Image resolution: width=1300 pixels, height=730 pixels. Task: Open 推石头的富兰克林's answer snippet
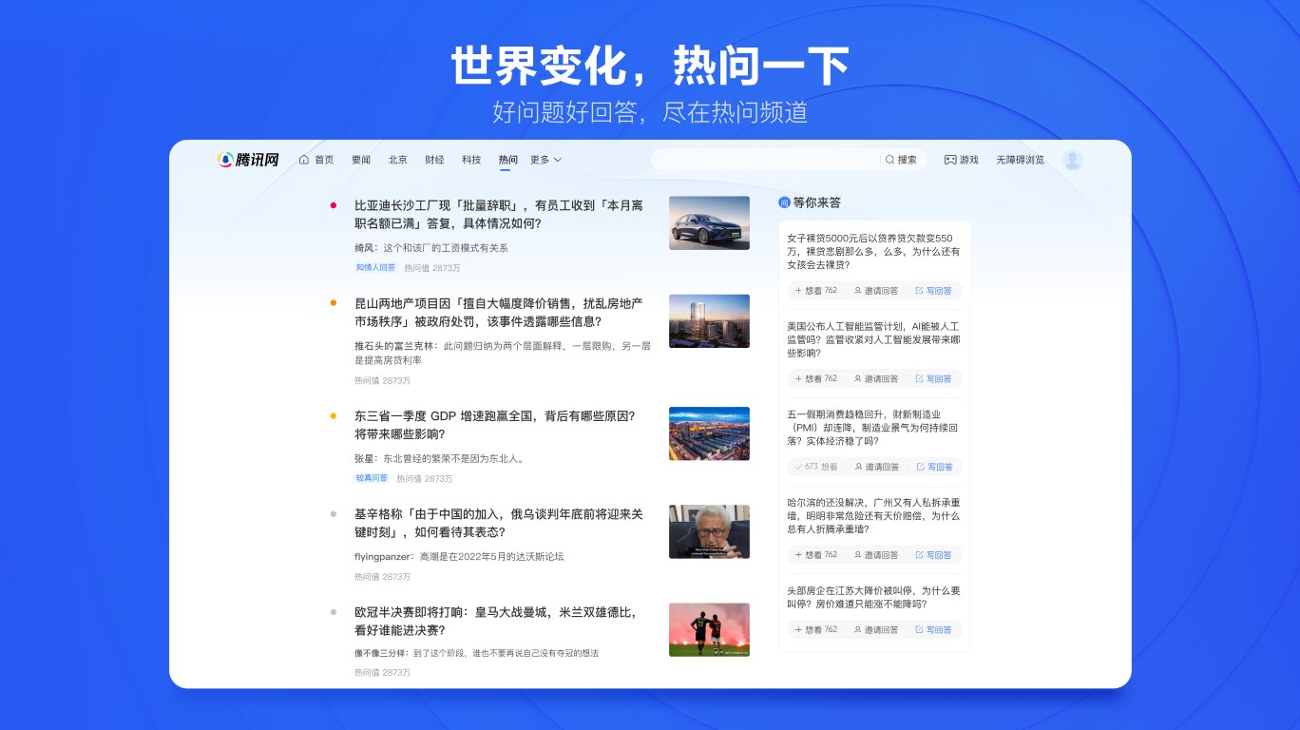click(503, 353)
